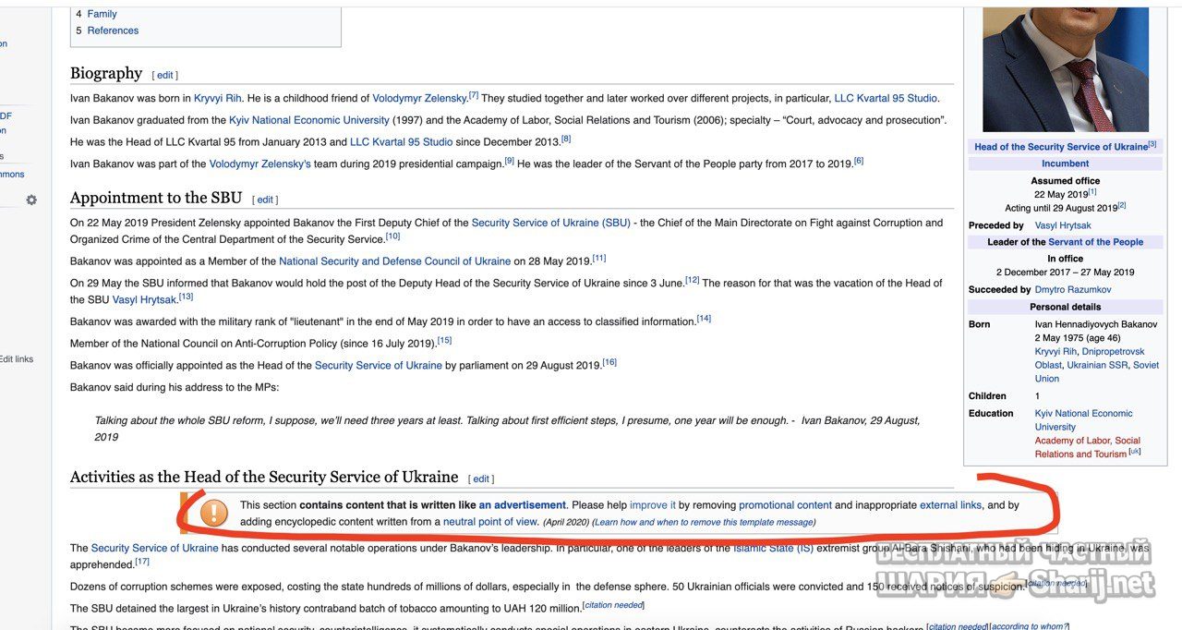Edit the Appointment to the SBU section
The height and width of the screenshot is (630, 1182).
click(265, 200)
